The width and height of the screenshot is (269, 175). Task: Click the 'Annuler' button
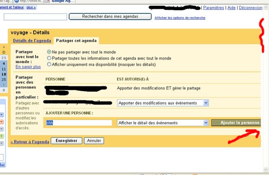[x=94, y=141]
